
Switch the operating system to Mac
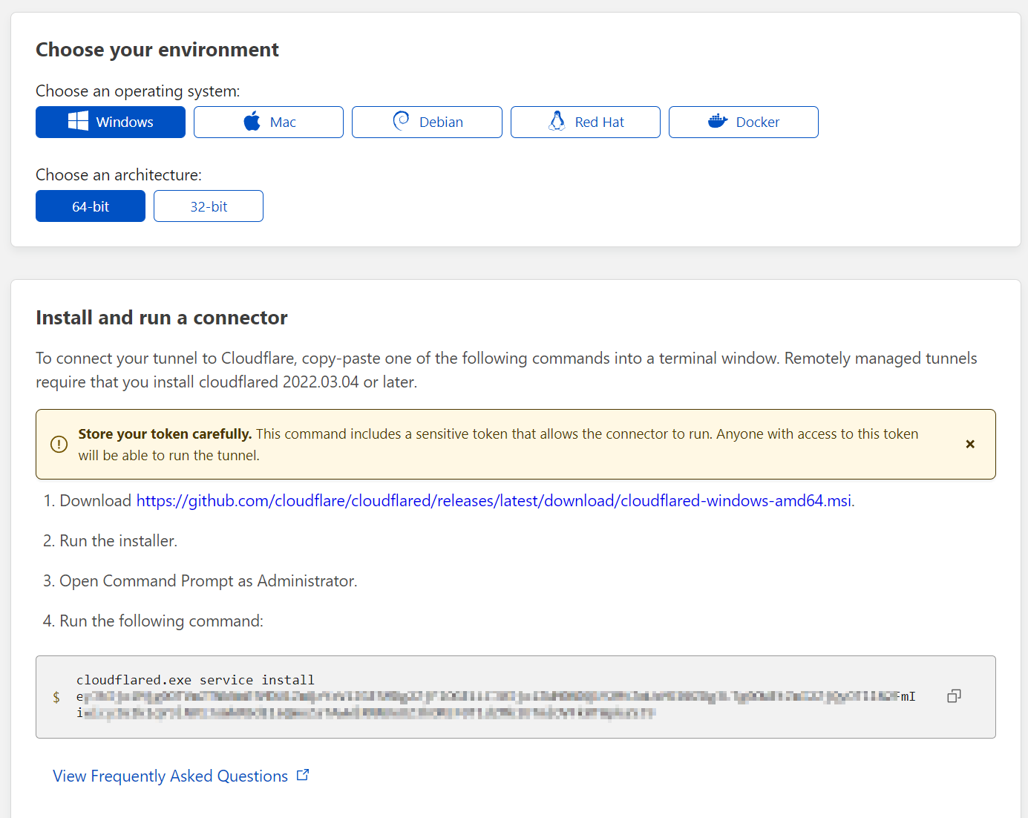coord(268,122)
